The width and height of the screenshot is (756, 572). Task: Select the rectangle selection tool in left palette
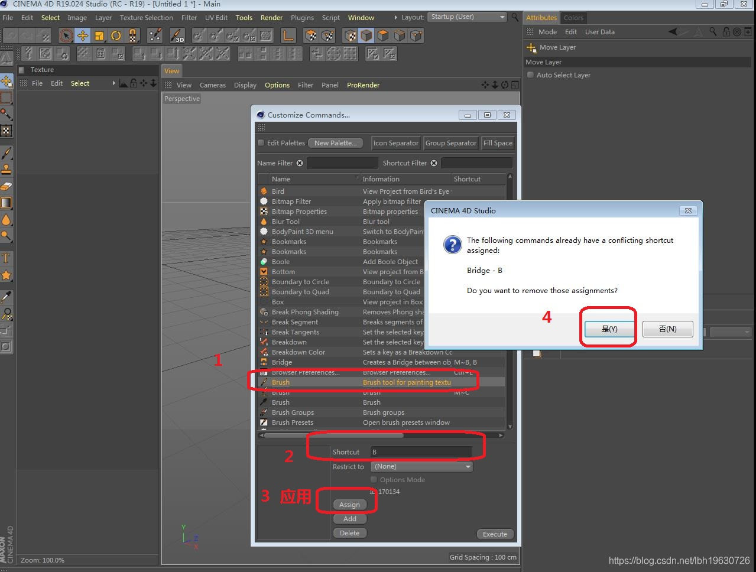[6, 97]
